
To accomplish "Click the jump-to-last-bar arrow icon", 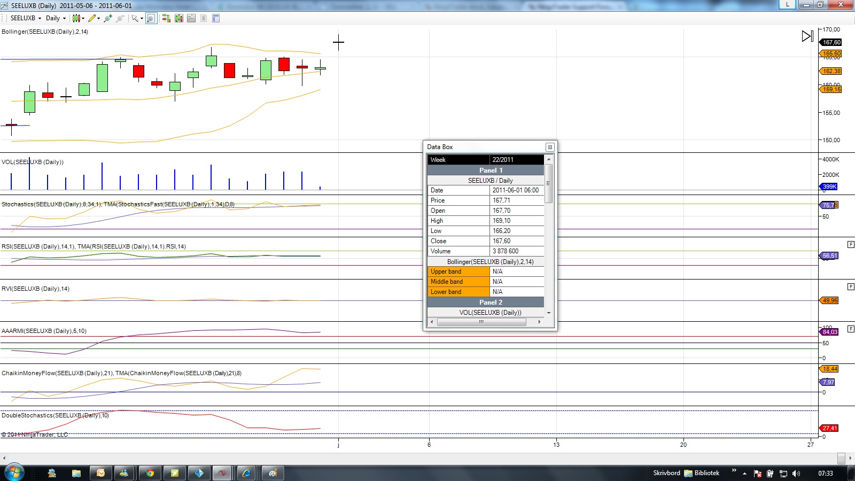I will (807, 36).
